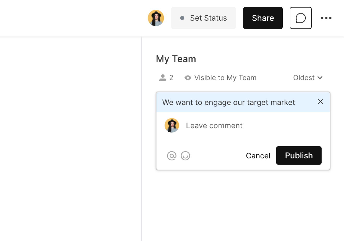Click the Visible to My Team label
The height and width of the screenshot is (241, 344).
tap(225, 78)
